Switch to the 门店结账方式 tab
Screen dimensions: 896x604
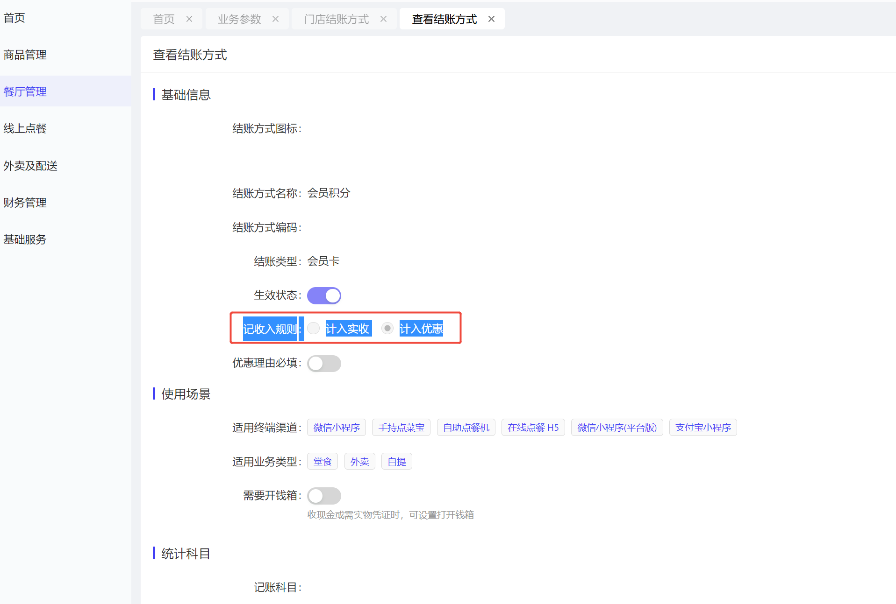tap(336, 19)
